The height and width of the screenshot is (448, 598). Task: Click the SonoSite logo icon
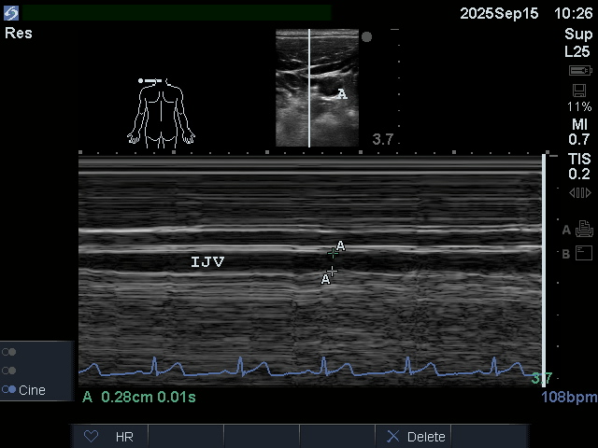(11, 12)
